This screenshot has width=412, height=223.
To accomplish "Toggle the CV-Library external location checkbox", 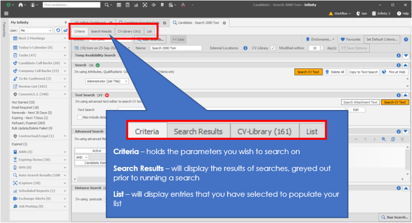I will pyautogui.click(x=273, y=48).
